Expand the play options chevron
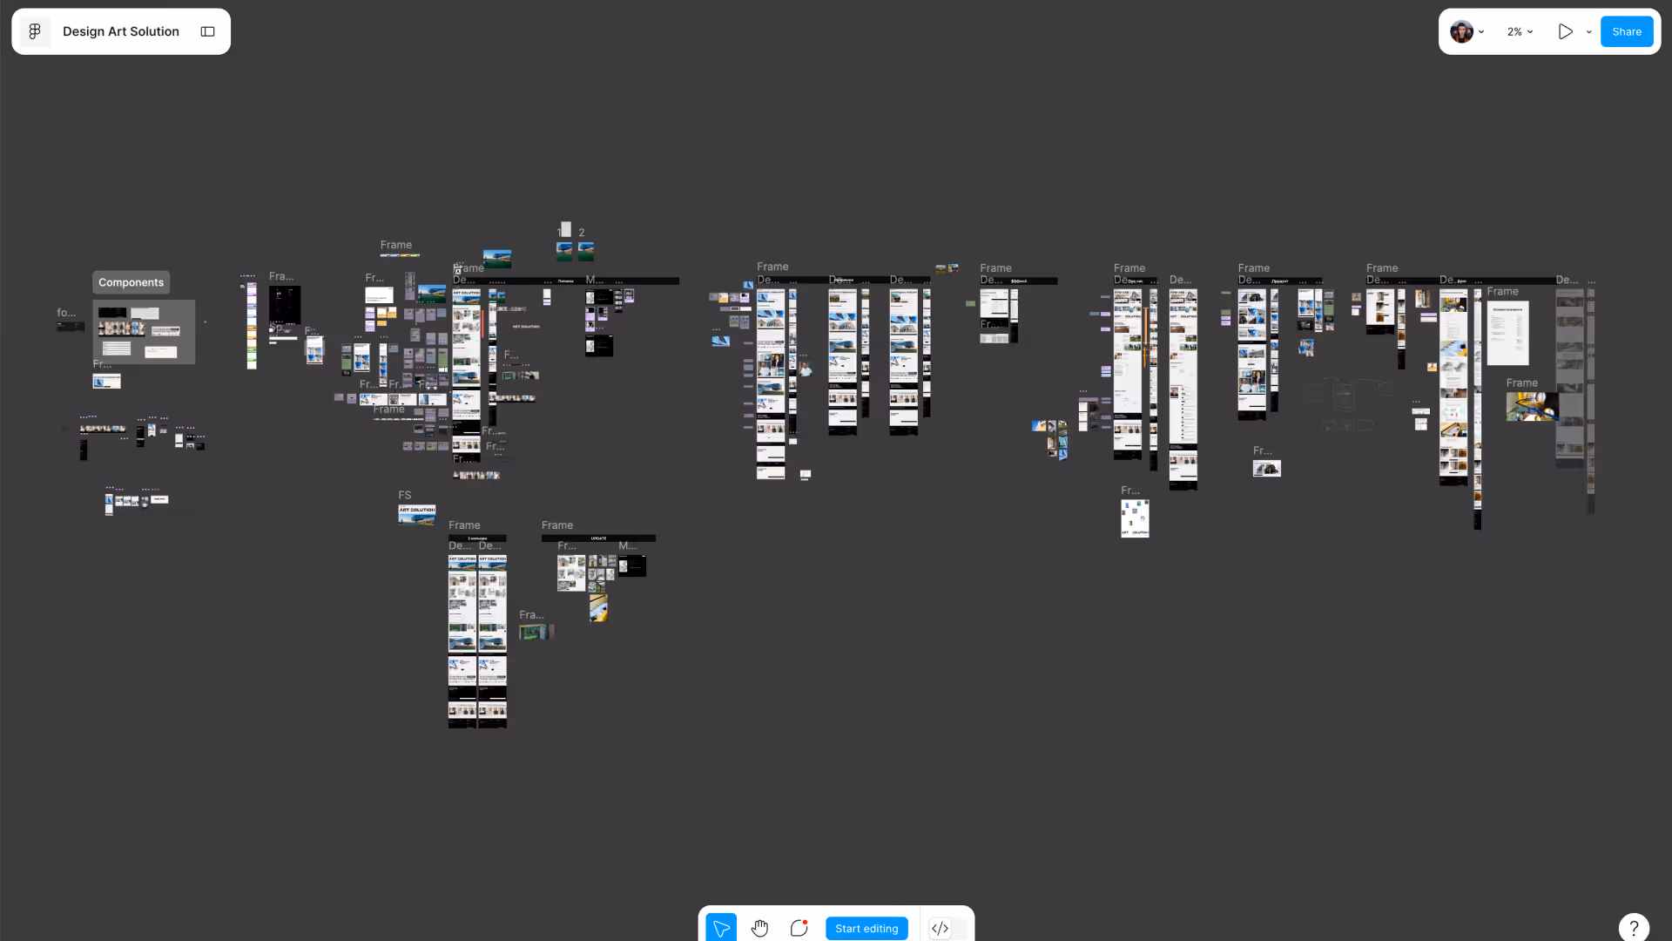 click(x=1589, y=31)
